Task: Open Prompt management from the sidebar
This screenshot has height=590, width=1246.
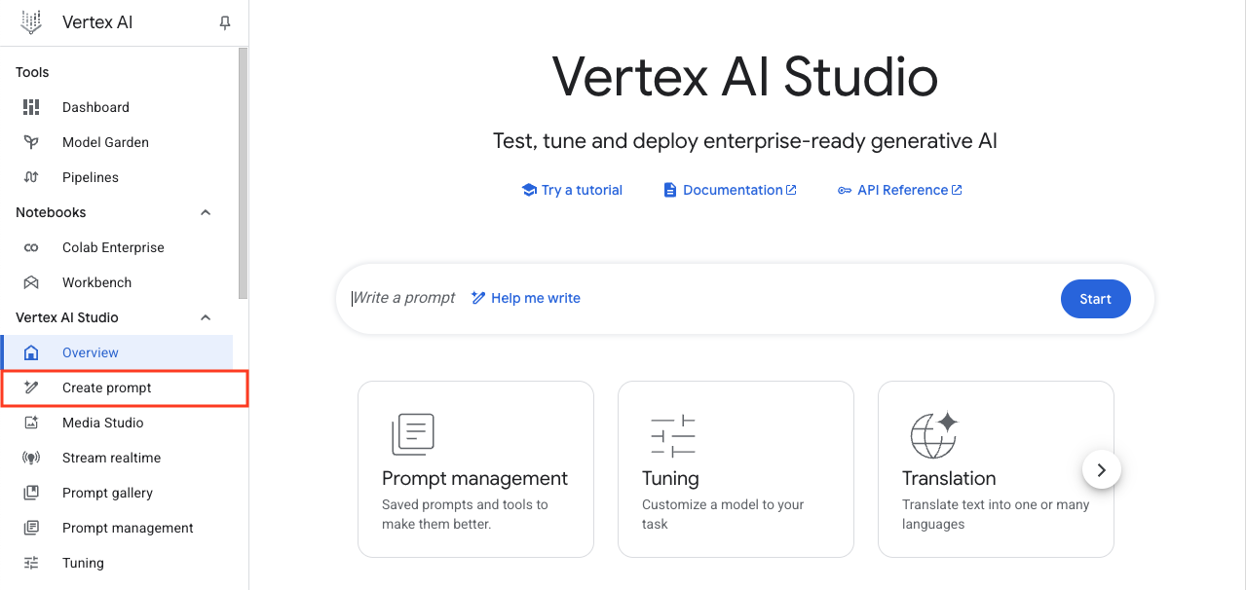Action: tap(117, 528)
